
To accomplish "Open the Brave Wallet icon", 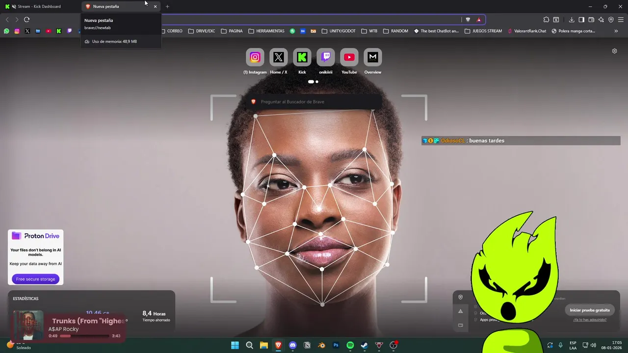I will 591,20.
